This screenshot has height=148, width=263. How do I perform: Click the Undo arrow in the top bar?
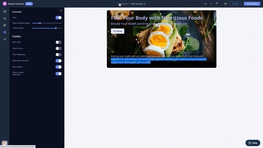(x=205, y=4)
